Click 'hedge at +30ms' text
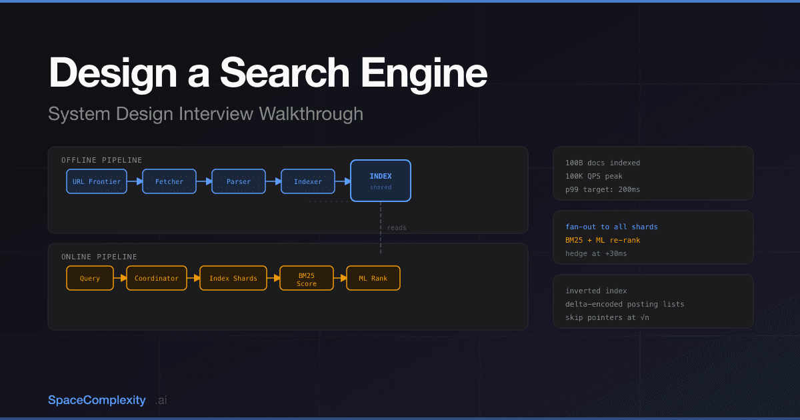 [x=596, y=253]
